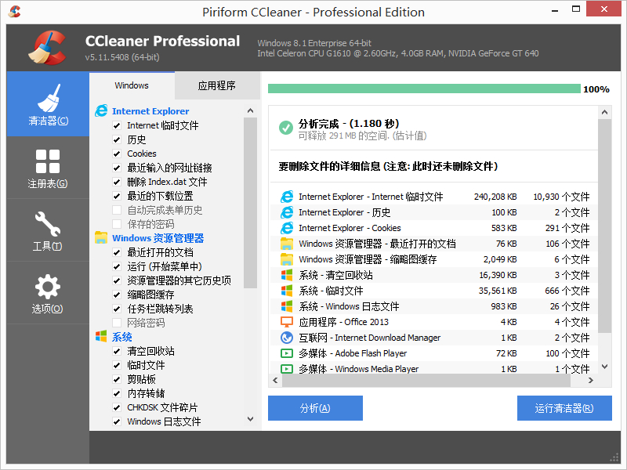Click the results list scroll-up arrow
The width and height of the screenshot is (627, 470).
[x=604, y=112]
